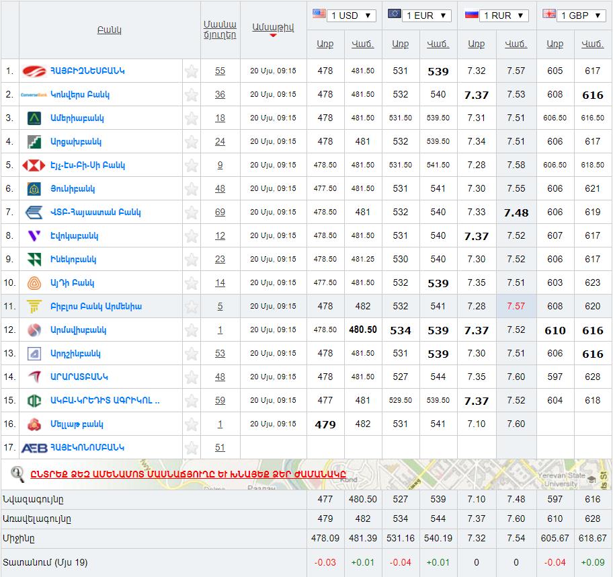Click the HSBC bank logo icon
613x577 pixels.
[x=34, y=165]
